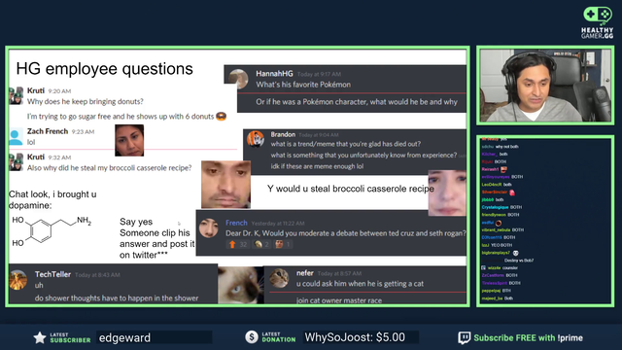This screenshot has width=622, height=350.
Task: Click the nefer username
Action: click(304, 273)
